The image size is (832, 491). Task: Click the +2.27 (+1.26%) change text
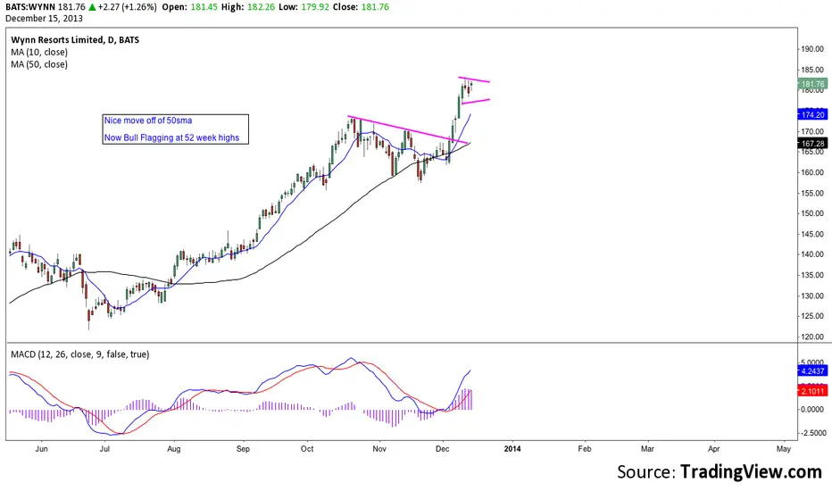(128, 7)
